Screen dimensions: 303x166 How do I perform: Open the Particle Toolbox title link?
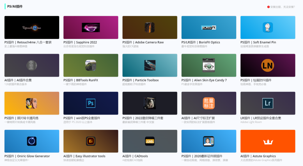[141, 80]
